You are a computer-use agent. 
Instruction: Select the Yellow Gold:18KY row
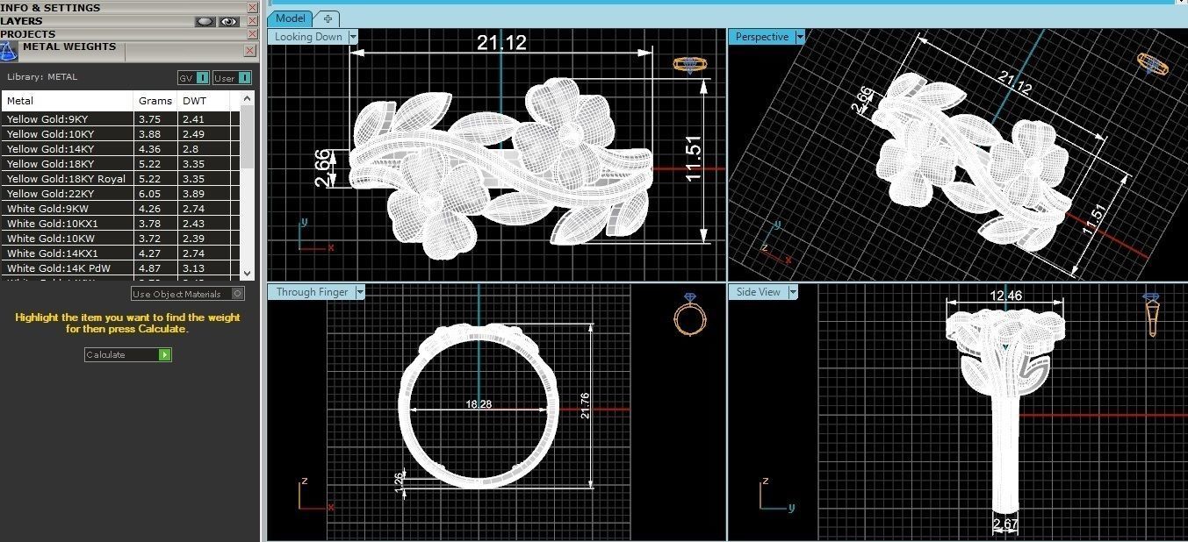point(120,164)
